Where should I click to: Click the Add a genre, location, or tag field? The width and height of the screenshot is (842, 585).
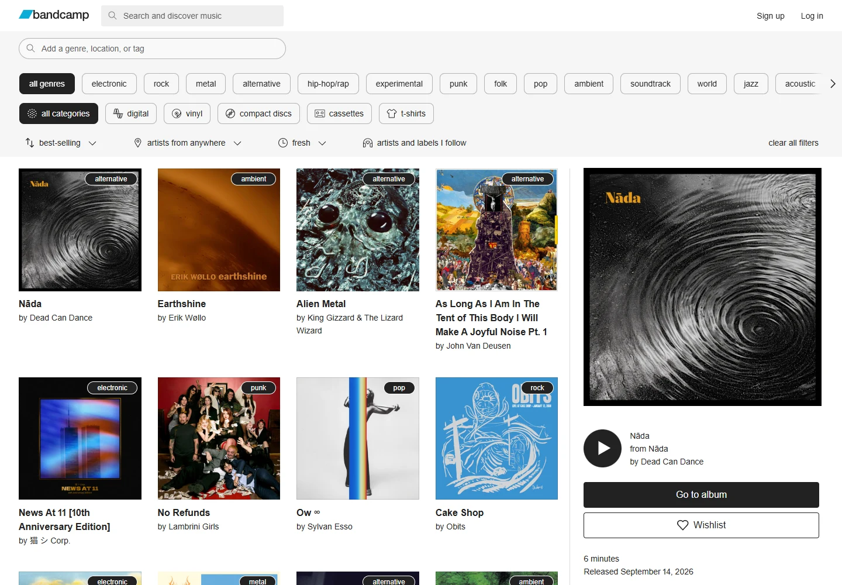pyautogui.click(x=152, y=49)
